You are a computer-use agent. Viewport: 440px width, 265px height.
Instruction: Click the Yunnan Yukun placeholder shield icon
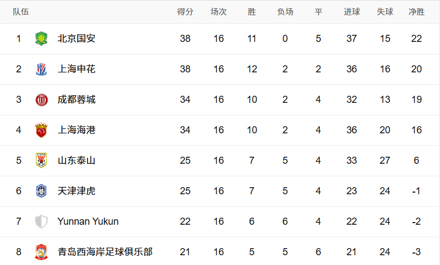(41, 221)
